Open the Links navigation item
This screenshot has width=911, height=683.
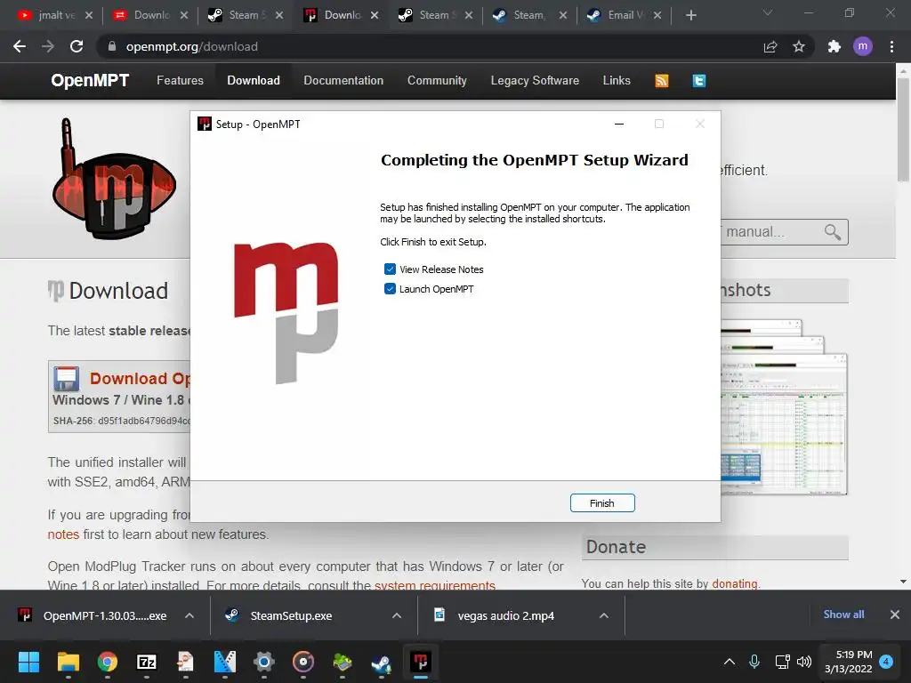617,80
